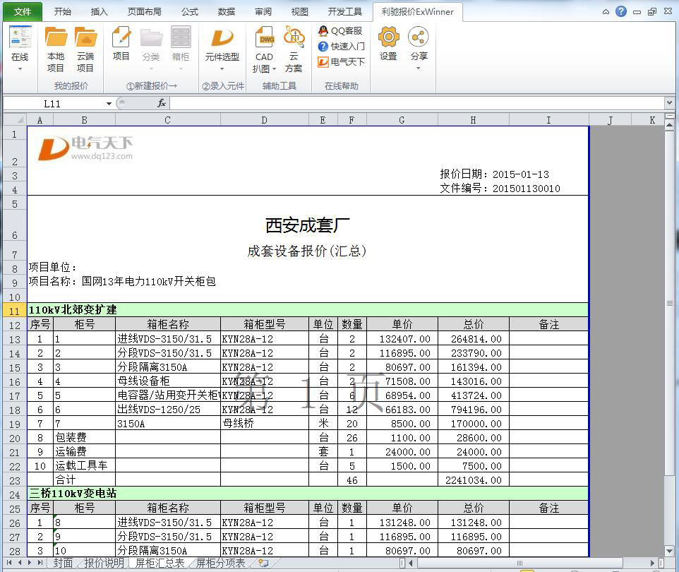
Task: Click the fx insert function icon
Action: [161, 104]
